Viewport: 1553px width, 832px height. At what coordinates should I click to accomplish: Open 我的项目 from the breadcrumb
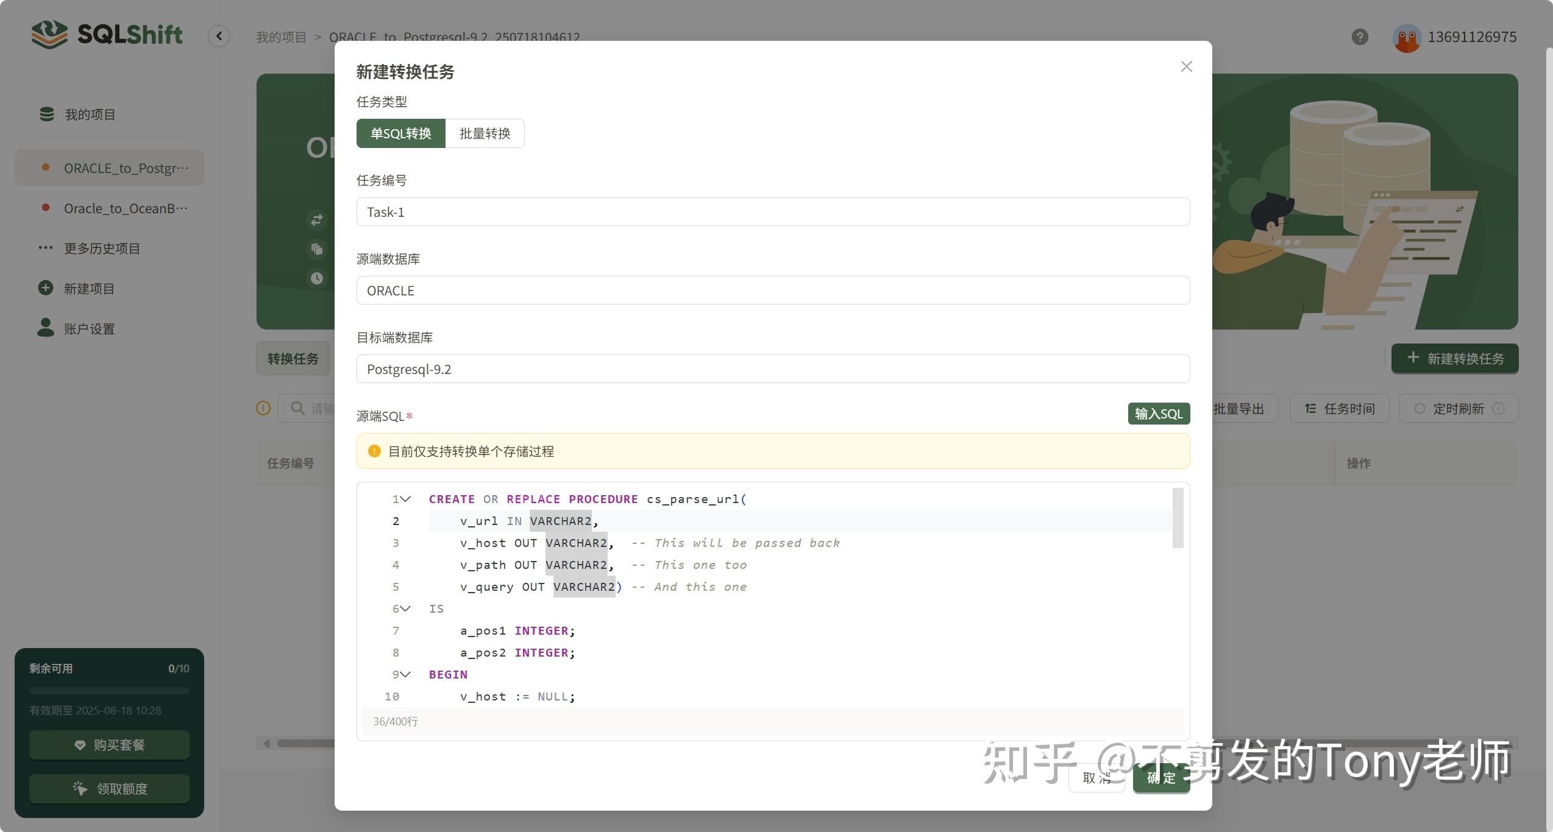[280, 37]
